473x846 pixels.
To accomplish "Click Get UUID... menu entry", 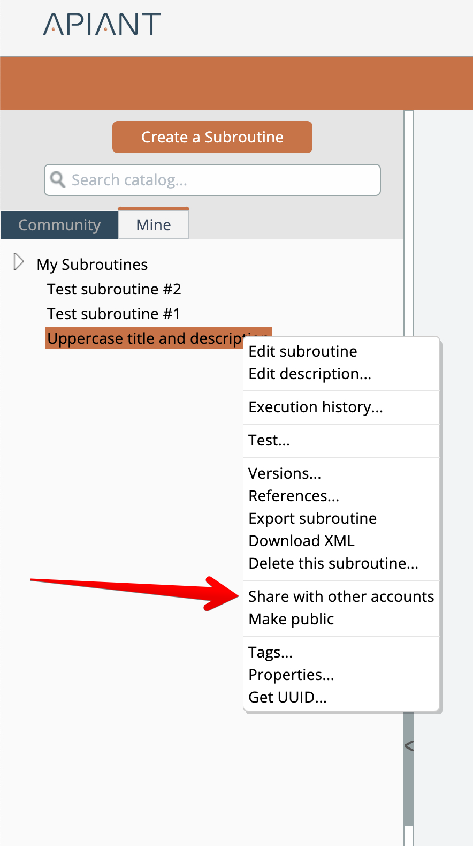I will (287, 697).
